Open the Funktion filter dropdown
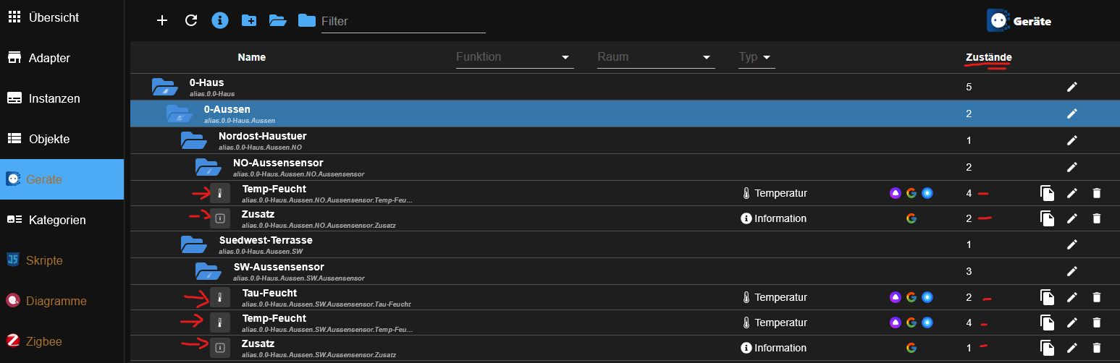Image resolution: width=1120 pixels, height=363 pixels. 515,57
